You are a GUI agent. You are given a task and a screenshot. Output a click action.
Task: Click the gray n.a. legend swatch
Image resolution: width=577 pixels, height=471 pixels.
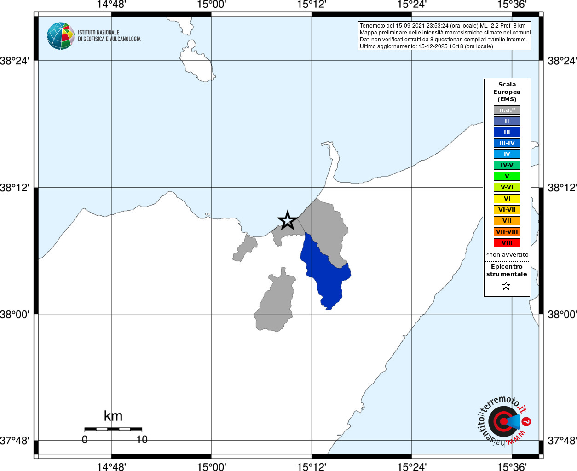pos(507,110)
